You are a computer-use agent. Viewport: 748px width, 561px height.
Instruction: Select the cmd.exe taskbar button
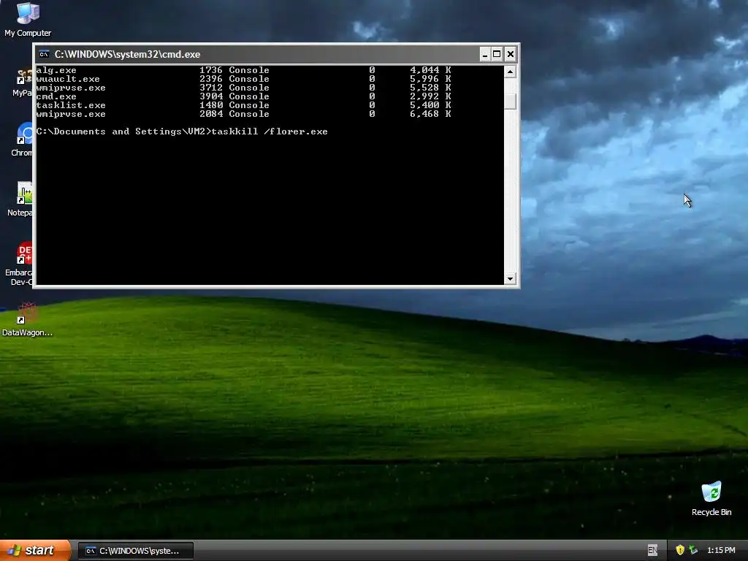click(x=136, y=551)
